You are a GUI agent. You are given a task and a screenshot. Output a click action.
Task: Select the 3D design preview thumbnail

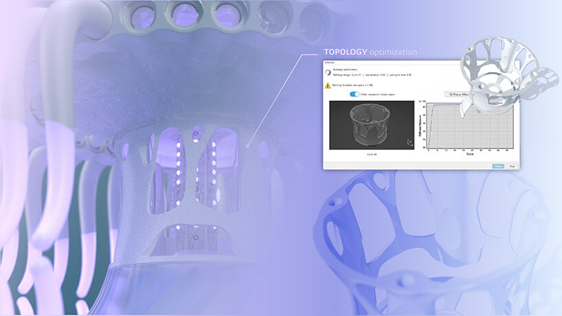(x=371, y=124)
